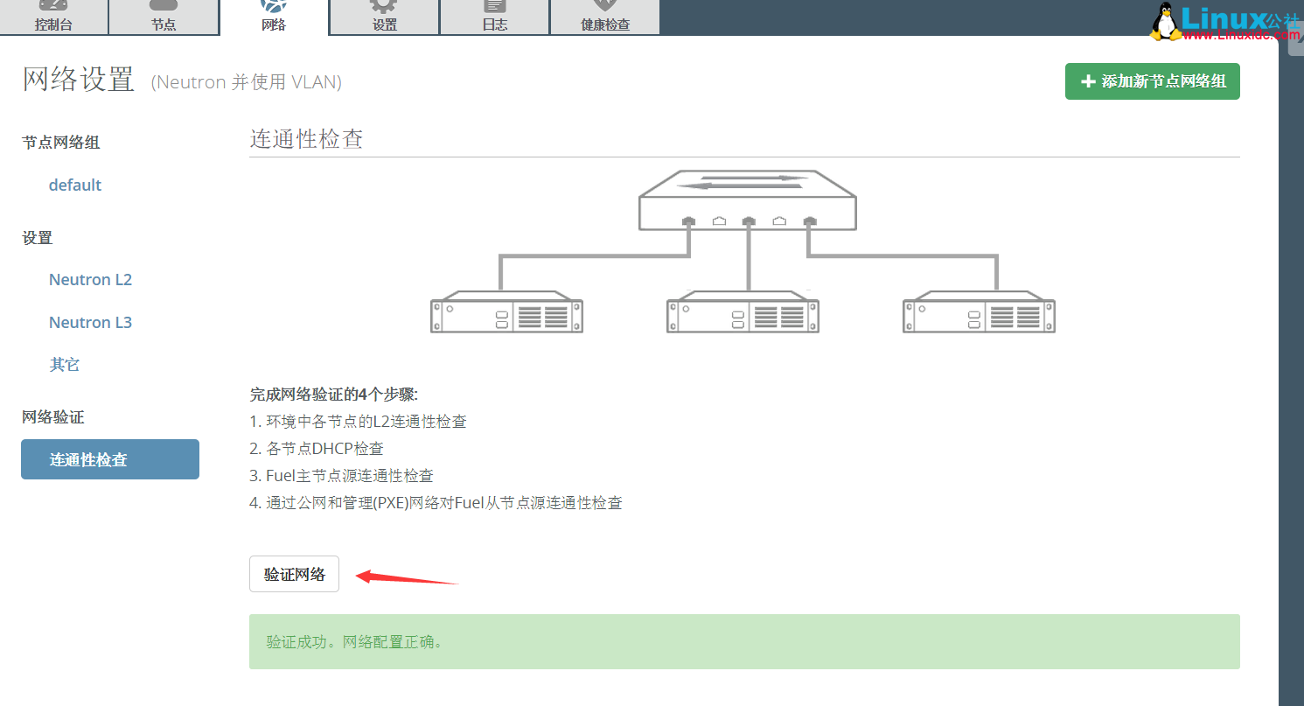Click the 验证网络 button
The width and height of the screenshot is (1304, 706).
294,574
